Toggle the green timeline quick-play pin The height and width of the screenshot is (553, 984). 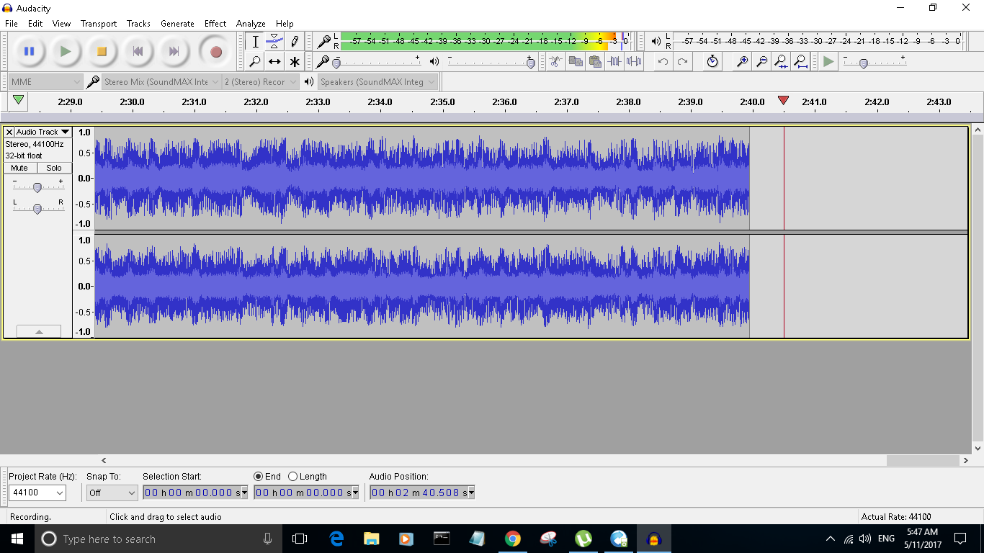(19, 101)
